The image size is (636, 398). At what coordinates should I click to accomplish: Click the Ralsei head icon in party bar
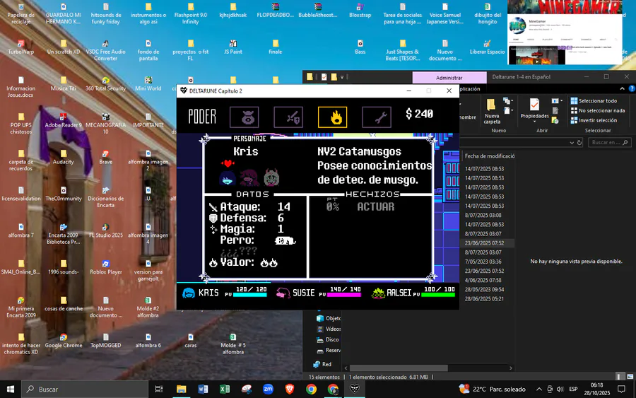[378, 293]
